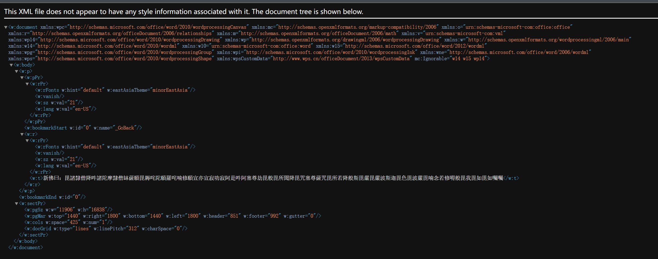Collapse the w:r run node
Viewport: 658px width, 259px height.
(x=22, y=134)
